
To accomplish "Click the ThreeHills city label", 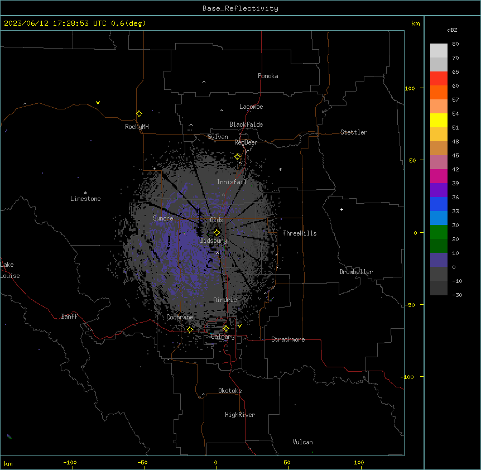I will pyautogui.click(x=300, y=233).
